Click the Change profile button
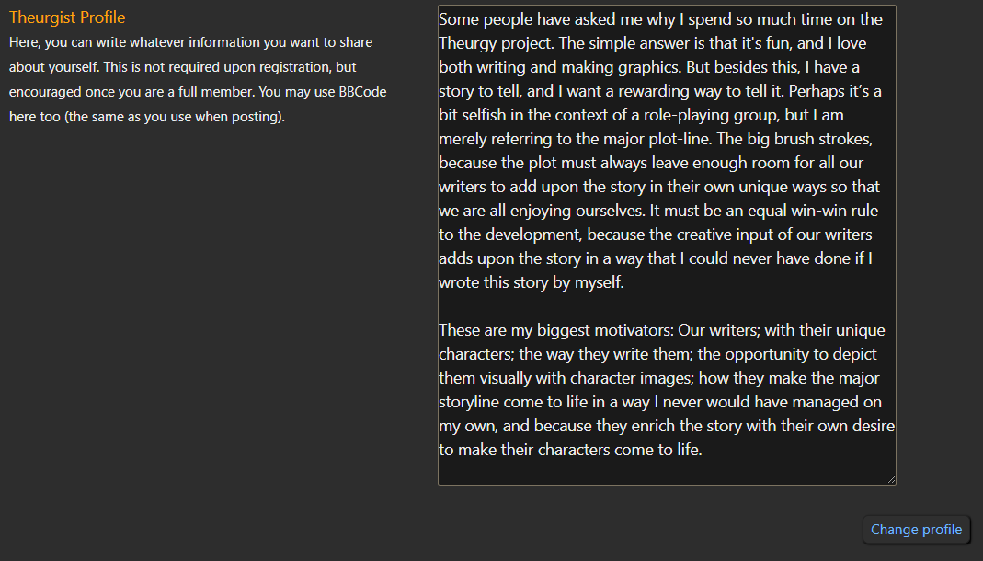 pyautogui.click(x=916, y=530)
